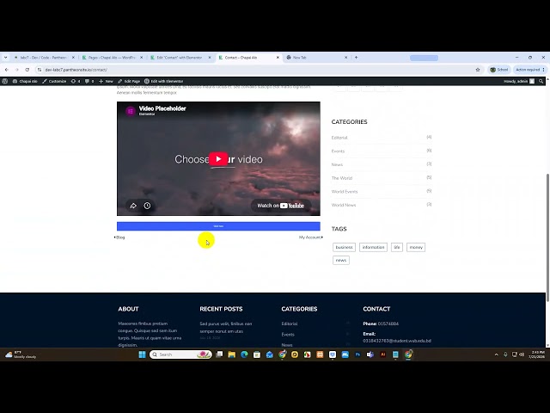550x413 pixels.
Task: Switch to the Pages - Chapai Alo WordPress tab
Action: [112, 58]
